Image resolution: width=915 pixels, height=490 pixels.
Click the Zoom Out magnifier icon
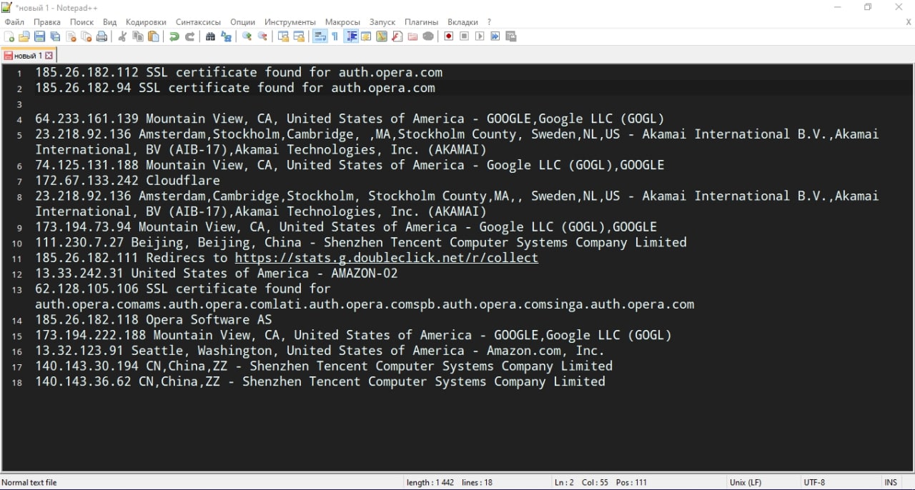(x=262, y=36)
